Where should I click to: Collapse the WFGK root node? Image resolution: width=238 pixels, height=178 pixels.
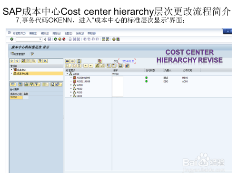67,74
